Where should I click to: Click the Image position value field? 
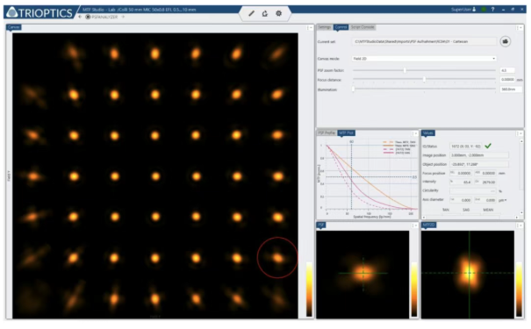pos(479,155)
